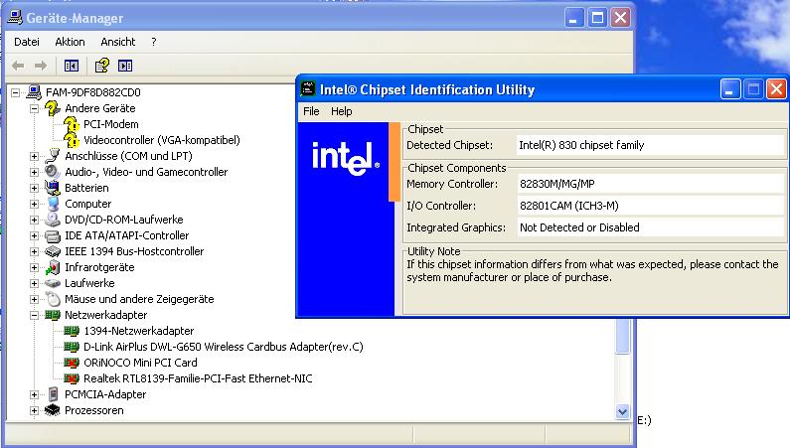Image resolution: width=790 pixels, height=448 pixels.
Task: Click the mouse icon for Mäuse und andere Zeigegeräte
Action: point(53,299)
